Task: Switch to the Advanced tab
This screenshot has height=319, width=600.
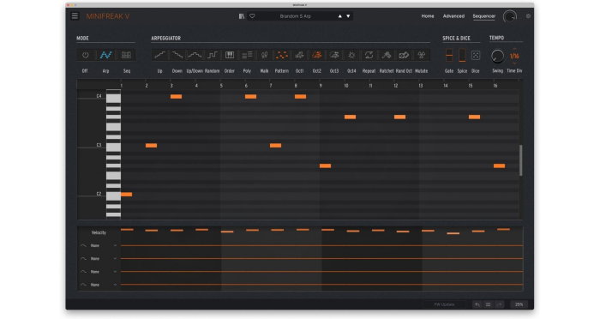Action: pyautogui.click(x=453, y=16)
